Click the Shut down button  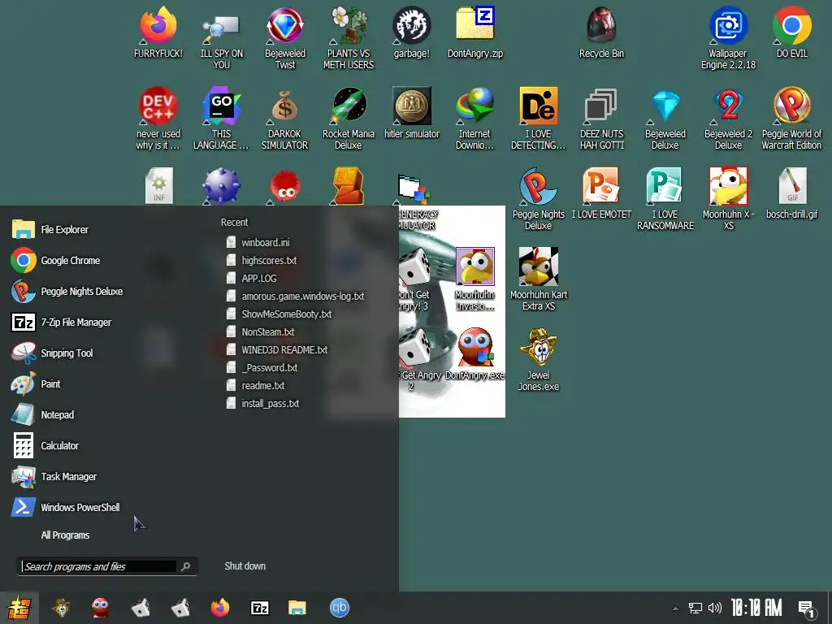245,565
